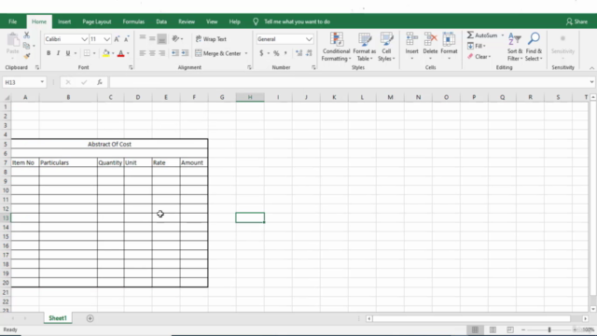Open the Formulas tab

133,21
